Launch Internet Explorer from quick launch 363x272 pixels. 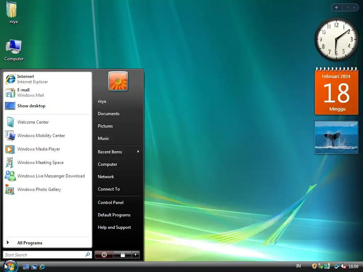pos(43,267)
